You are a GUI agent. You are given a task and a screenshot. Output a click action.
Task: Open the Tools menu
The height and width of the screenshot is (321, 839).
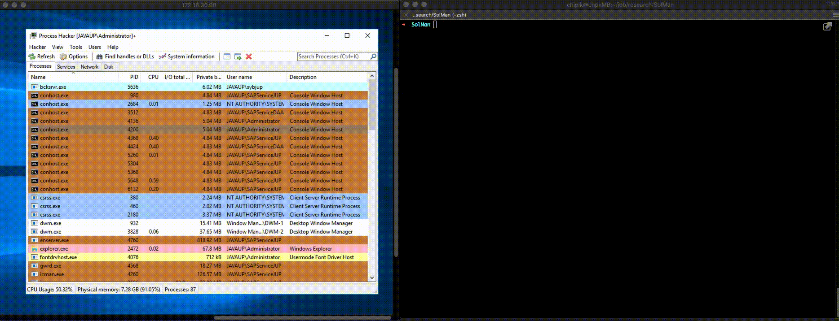[76, 47]
